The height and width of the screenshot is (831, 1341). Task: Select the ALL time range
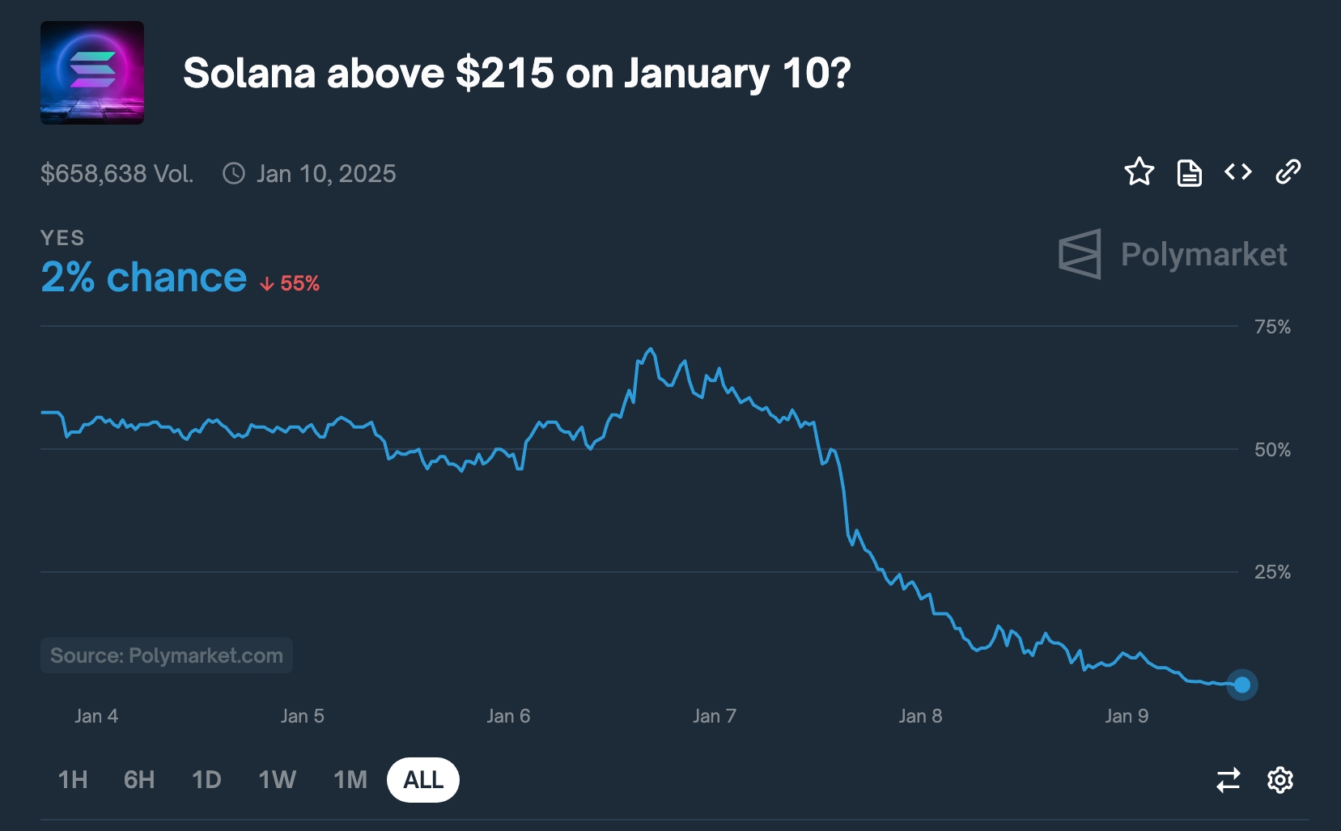point(423,780)
